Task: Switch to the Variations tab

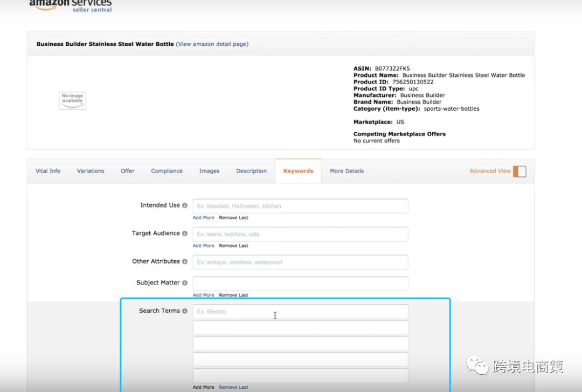Action: [91, 171]
